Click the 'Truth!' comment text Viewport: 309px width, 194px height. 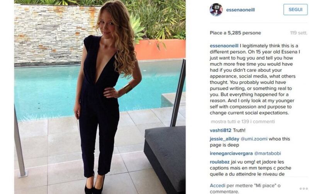(x=239, y=130)
